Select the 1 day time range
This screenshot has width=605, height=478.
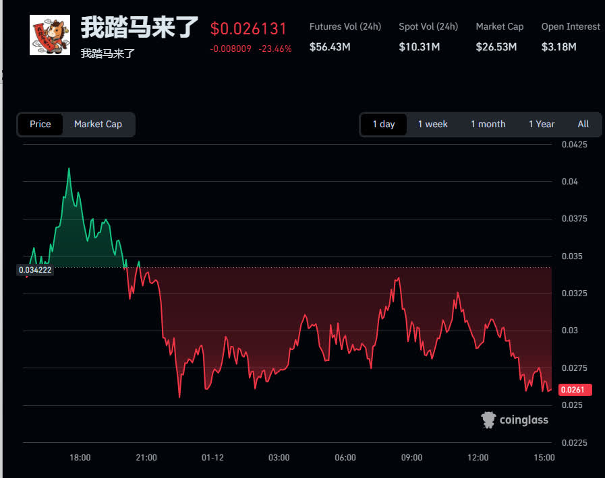tap(384, 124)
